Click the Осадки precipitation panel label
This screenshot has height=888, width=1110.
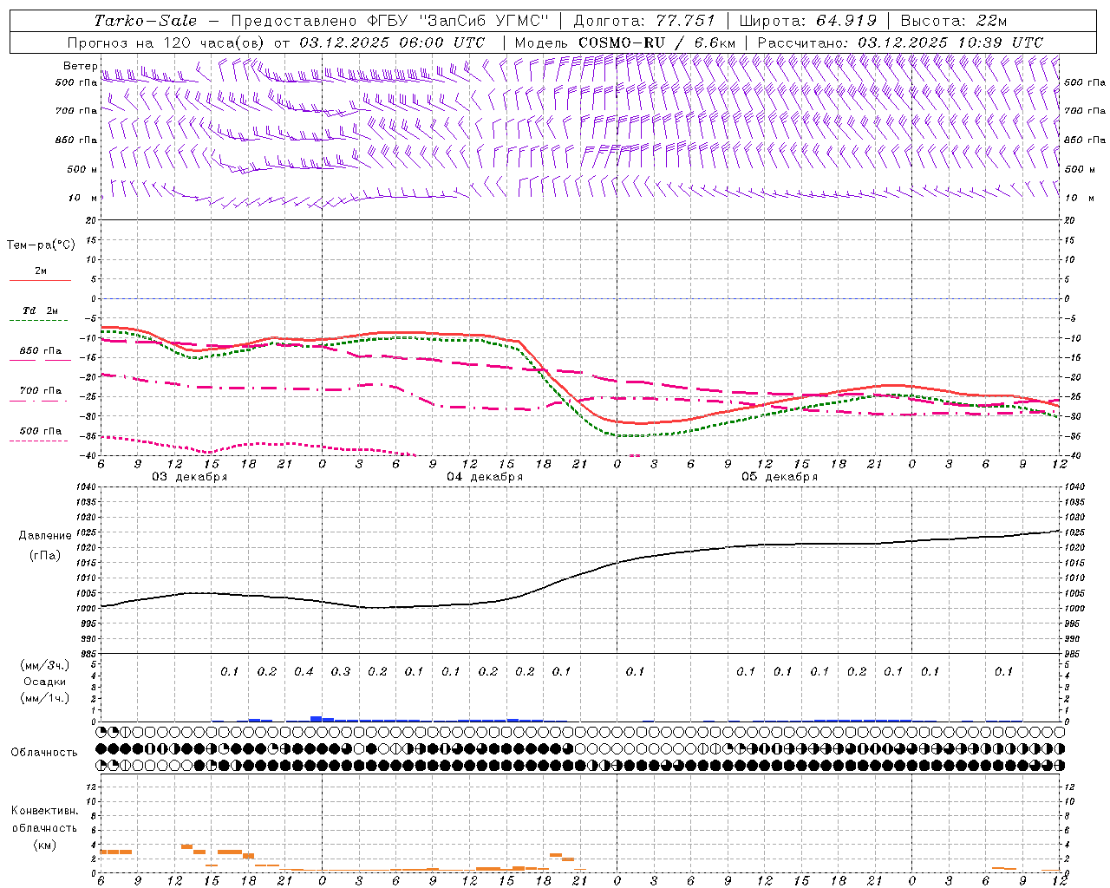(x=45, y=682)
